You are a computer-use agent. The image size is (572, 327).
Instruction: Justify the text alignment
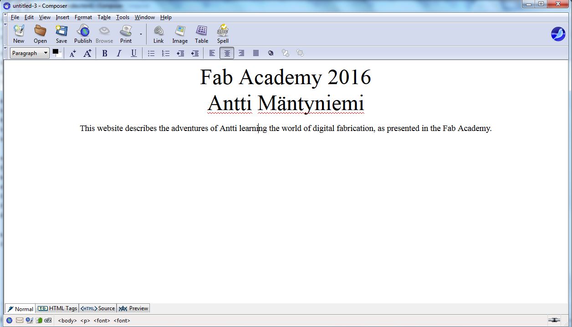256,53
